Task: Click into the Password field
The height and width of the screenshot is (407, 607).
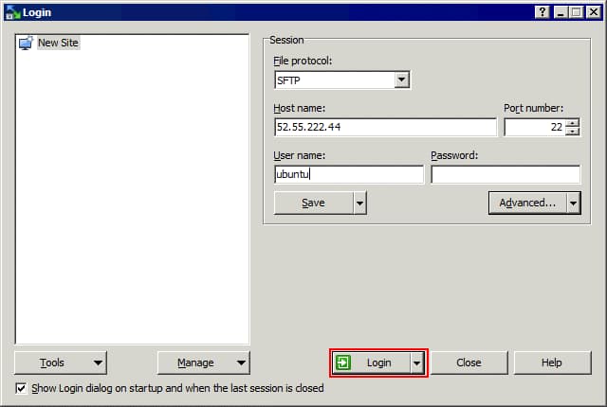Action: pos(505,174)
